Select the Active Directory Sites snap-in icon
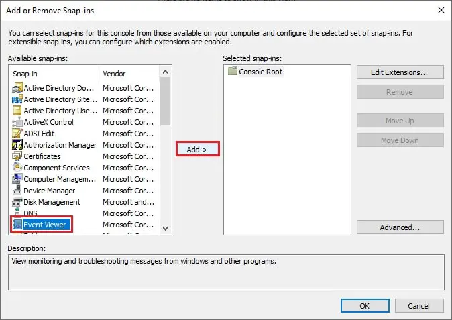The height and width of the screenshot is (320, 452). point(18,99)
